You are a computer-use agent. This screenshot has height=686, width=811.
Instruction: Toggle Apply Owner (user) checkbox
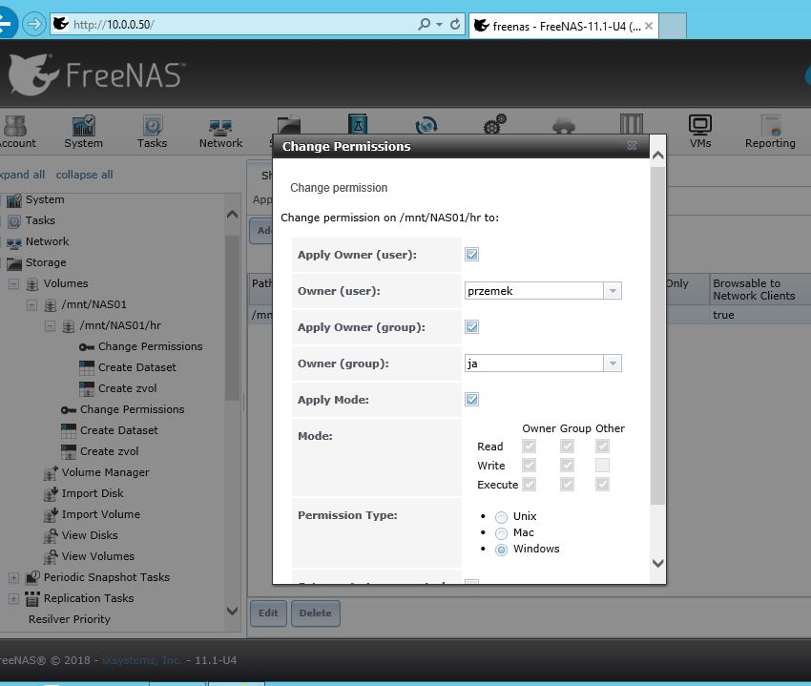point(471,255)
